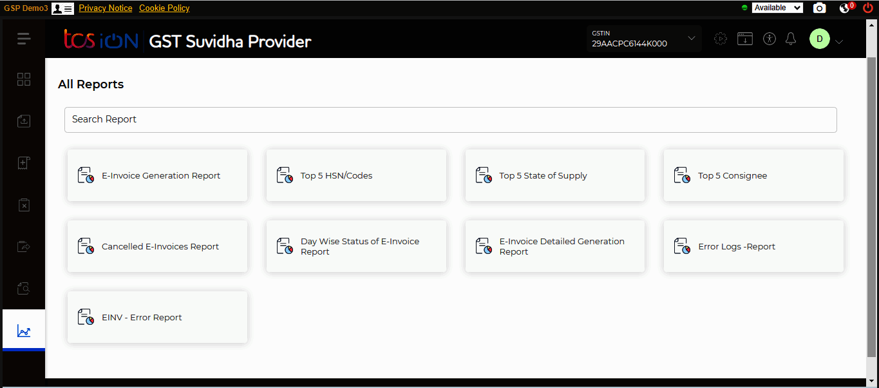Image resolution: width=879 pixels, height=388 pixels.
Task: Click the red power logout icon
Action: point(868,8)
